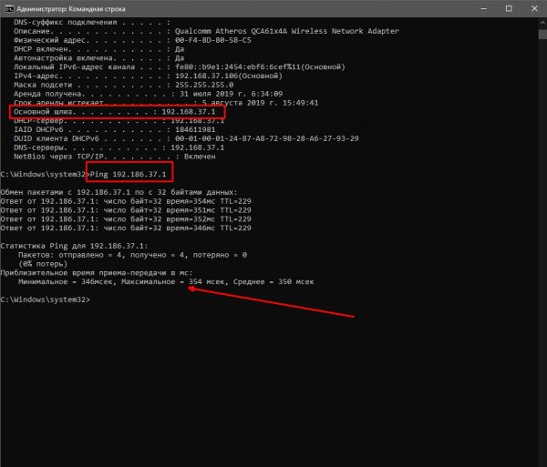This screenshot has height=467, width=547.
Task: Click the IPv6 address fe80::b9e1:2454:ebf6:6cef%11
Action: 238,66
